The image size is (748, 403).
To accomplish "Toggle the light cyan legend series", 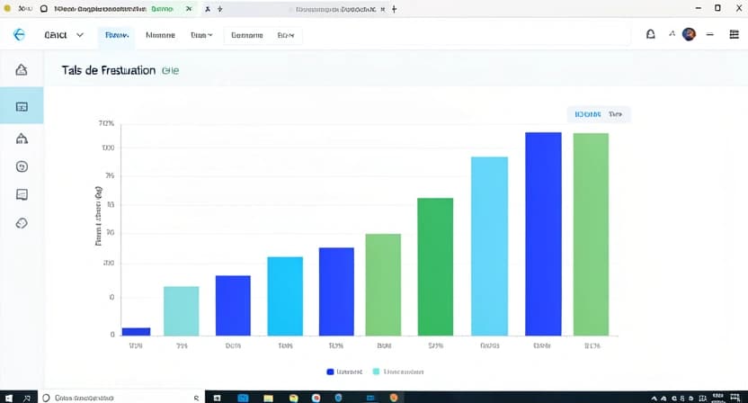I will (398, 372).
